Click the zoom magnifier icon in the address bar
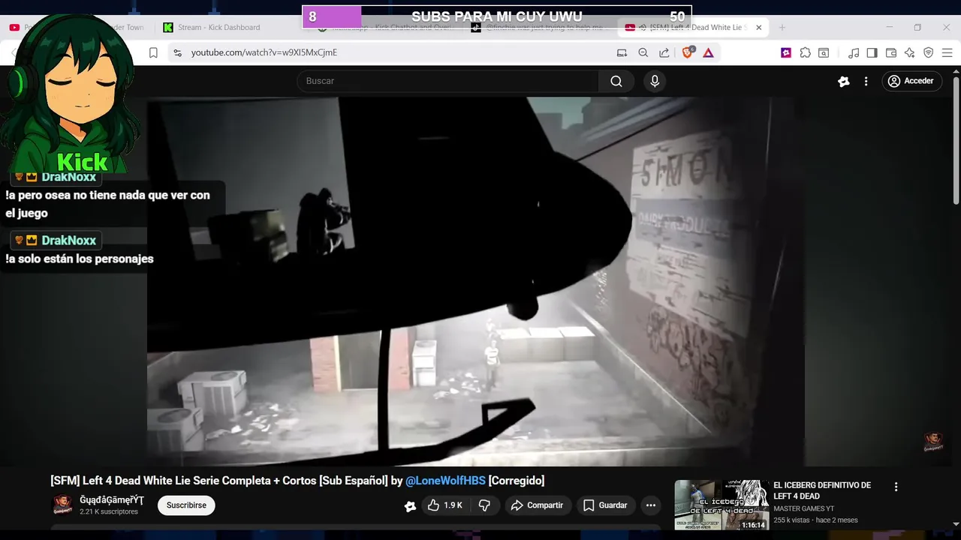Image resolution: width=961 pixels, height=540 pixels. click(x=643, y=52)
